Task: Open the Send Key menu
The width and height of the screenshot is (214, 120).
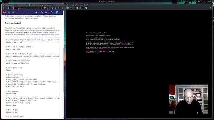Action: pyautogui.click(x=87, y=5)
